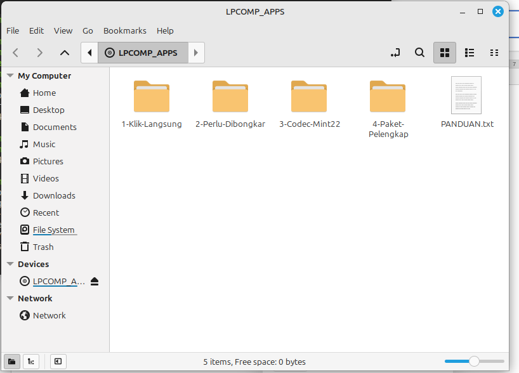Click the LPCOMP_APPS path bar button

[x=143, y=53]
